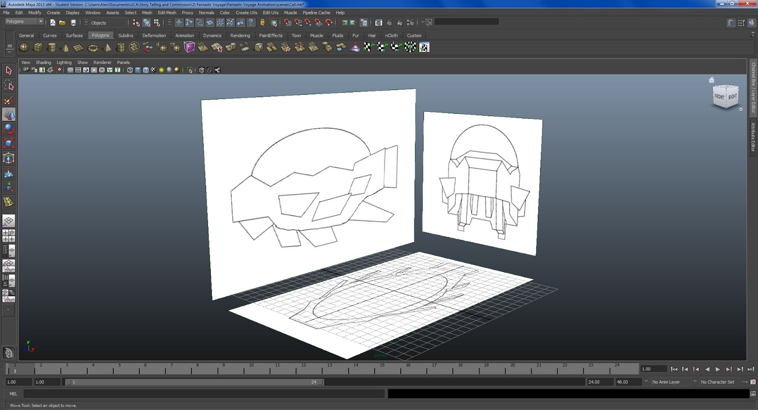758x410 pixels.
Task: Toggle the Channel Box display button
Action: (751, 22)
